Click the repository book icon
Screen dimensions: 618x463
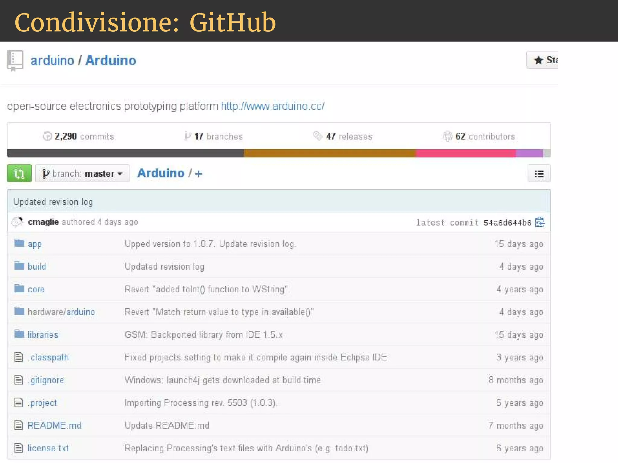15,61
